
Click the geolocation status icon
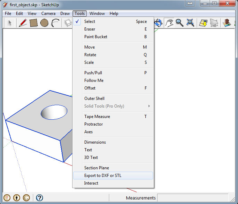pyautogui.click(x=7, y=198)
